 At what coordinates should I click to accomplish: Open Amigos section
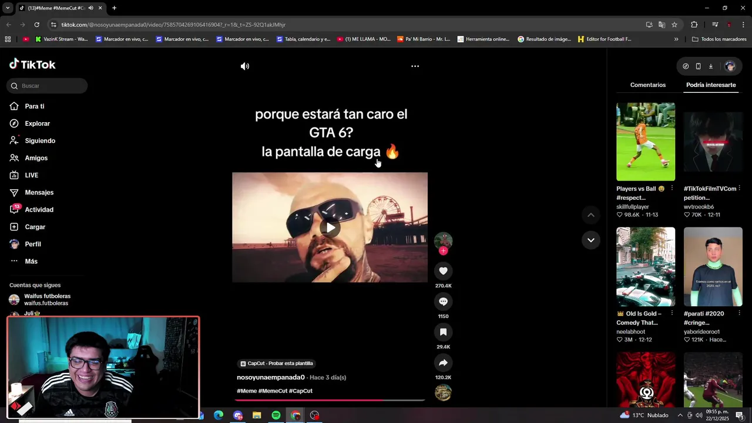(36, 158)
